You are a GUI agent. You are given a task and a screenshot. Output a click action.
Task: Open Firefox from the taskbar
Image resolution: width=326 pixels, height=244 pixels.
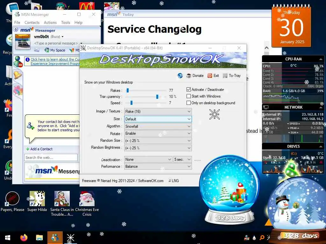(x=24, y=238)
